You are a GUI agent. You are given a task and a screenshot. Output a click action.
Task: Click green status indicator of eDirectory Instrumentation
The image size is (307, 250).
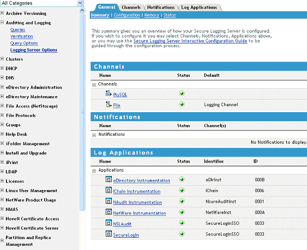pyautogui.click(x=182, y=179)
